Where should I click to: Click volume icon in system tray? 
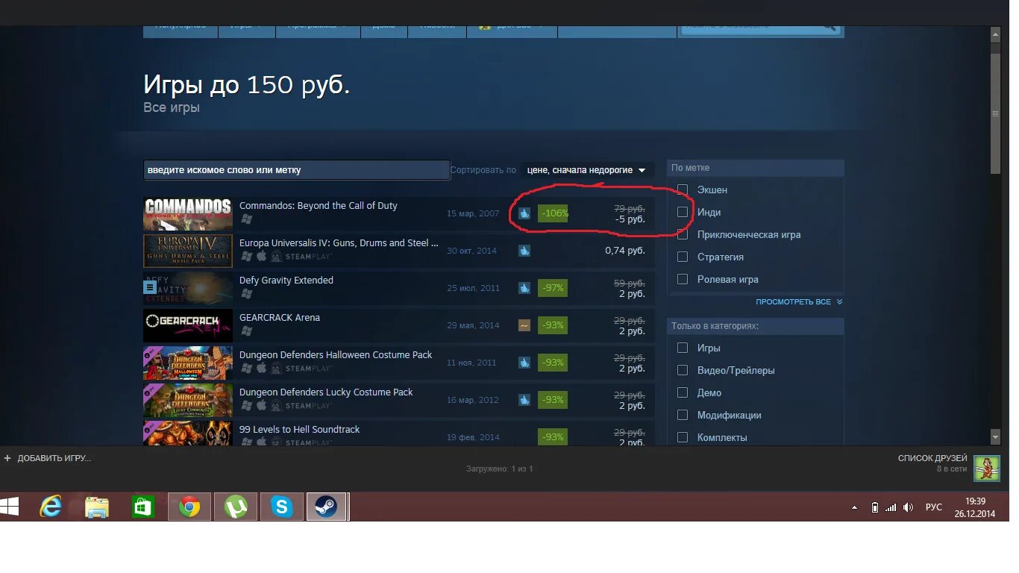click(x=908, y=507)
